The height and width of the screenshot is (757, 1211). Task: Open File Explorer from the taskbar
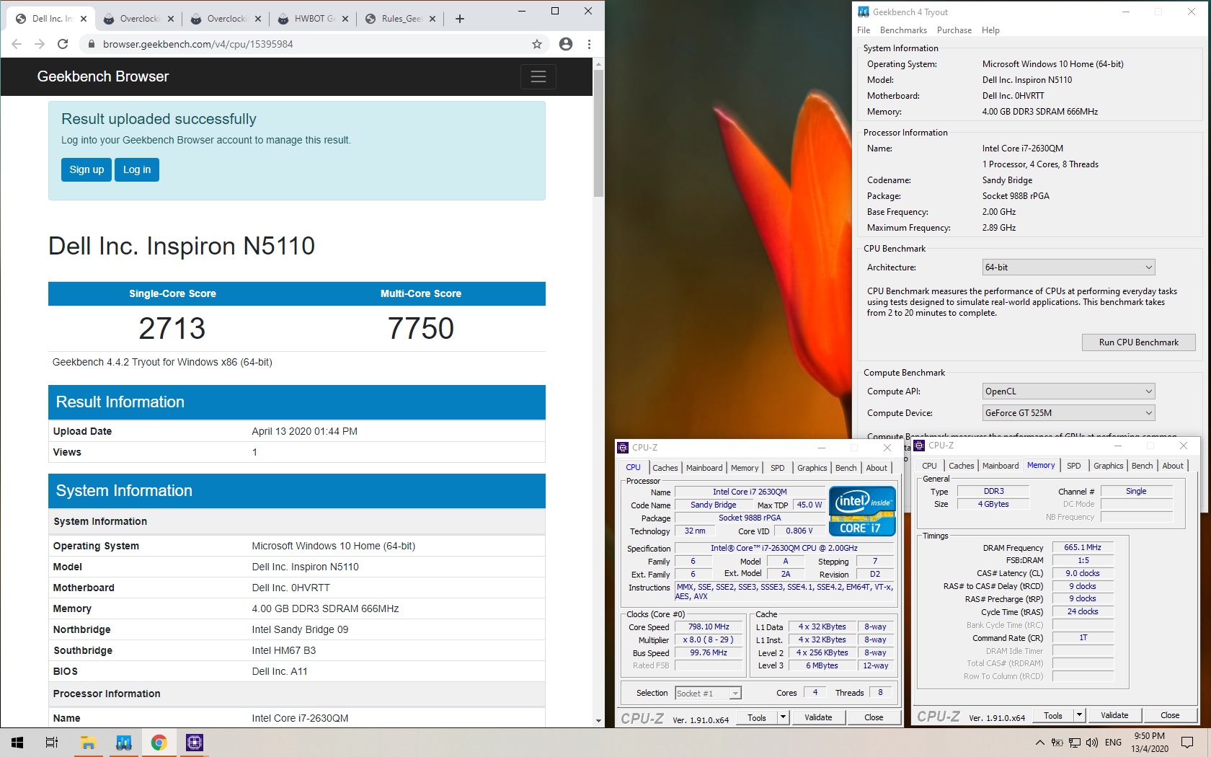pyautogui.click(x=88, y=743)
